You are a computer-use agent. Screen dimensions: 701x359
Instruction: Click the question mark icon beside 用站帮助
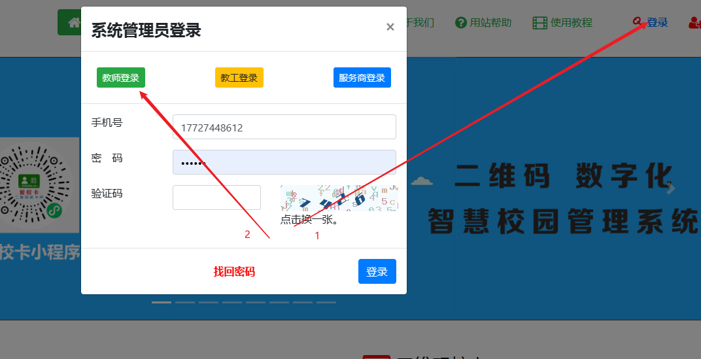pos(461,22)
